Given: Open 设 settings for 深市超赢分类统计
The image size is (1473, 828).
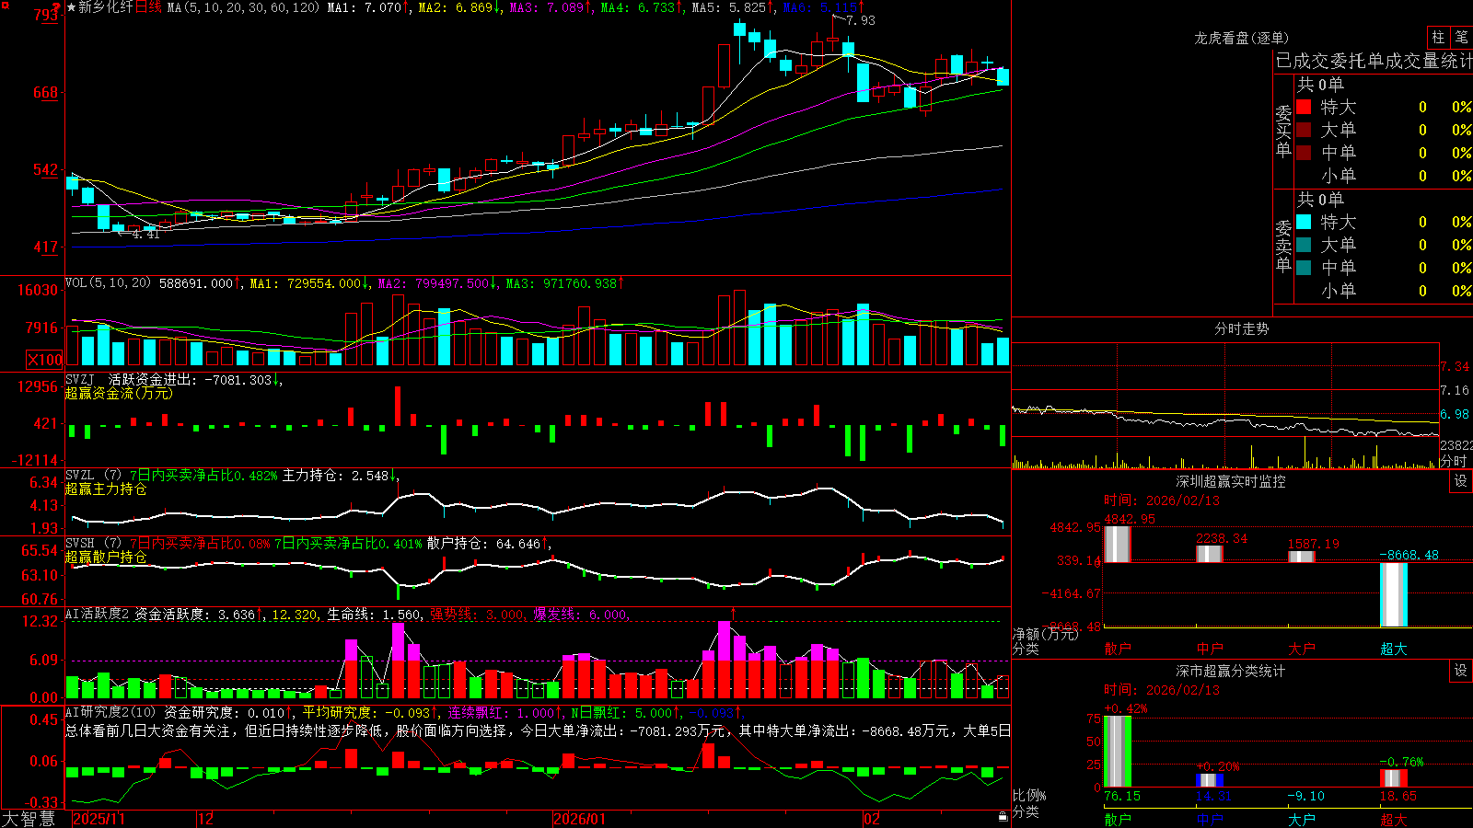Looking at the screenshot, I should tap(1461, 672).
